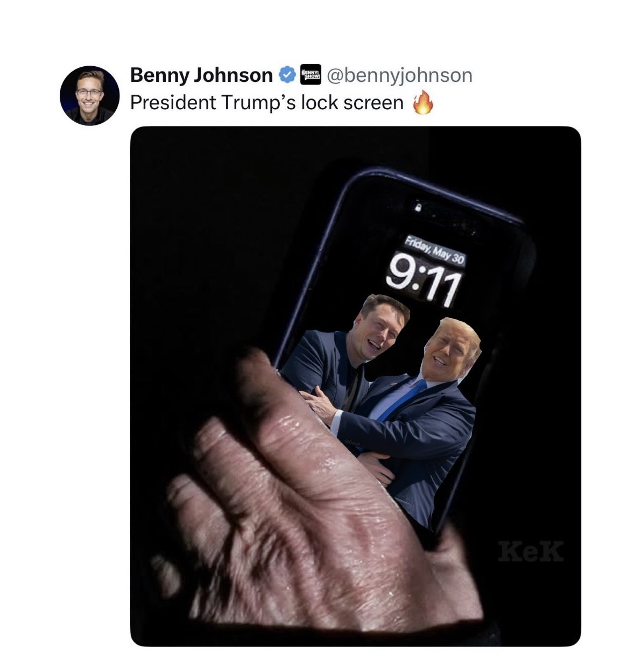Visit the @bennyjohnson handle link
This screenshot has width=620, height=669.
click(399, 75)
